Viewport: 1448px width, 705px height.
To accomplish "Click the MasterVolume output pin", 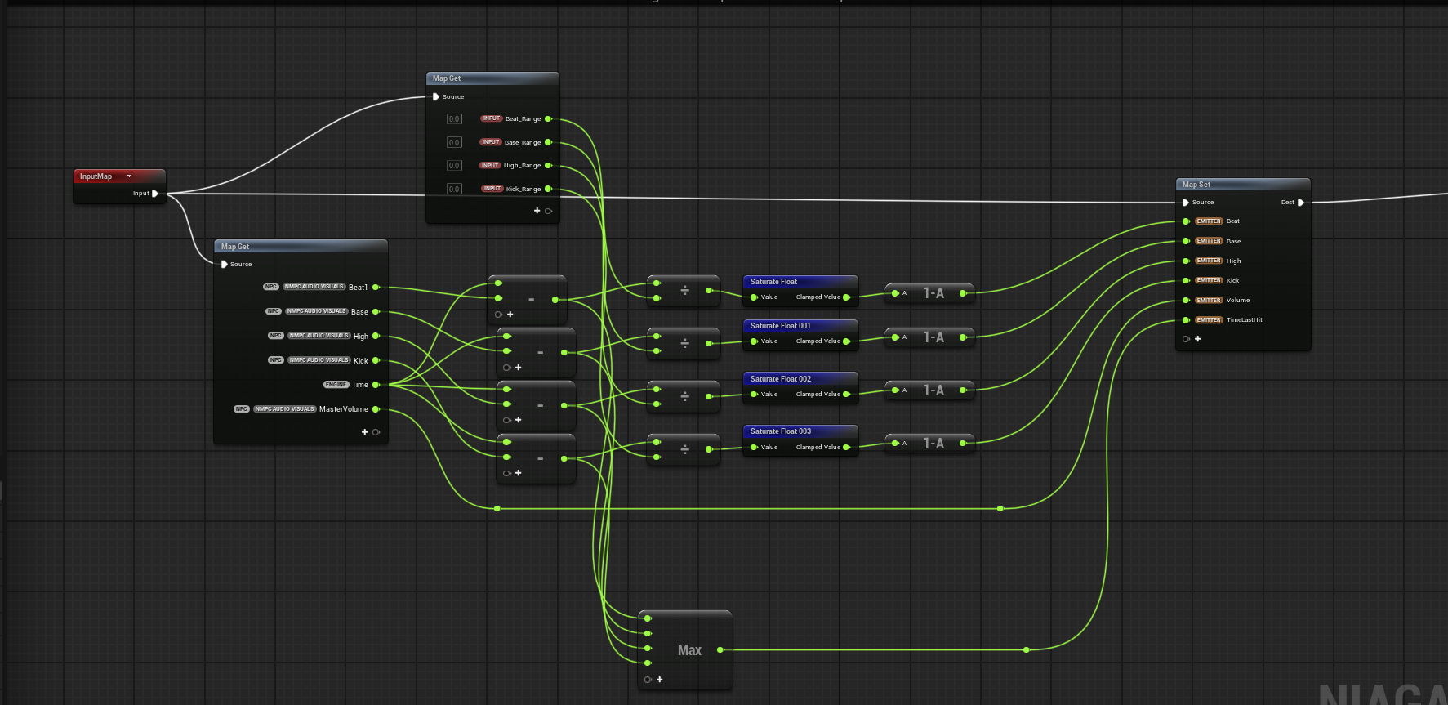I will [376, 409].
